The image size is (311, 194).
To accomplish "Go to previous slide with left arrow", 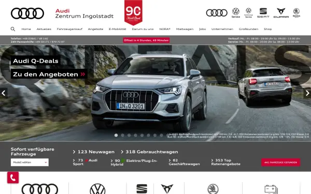I will pyautogui.click(x=4, y=93).
